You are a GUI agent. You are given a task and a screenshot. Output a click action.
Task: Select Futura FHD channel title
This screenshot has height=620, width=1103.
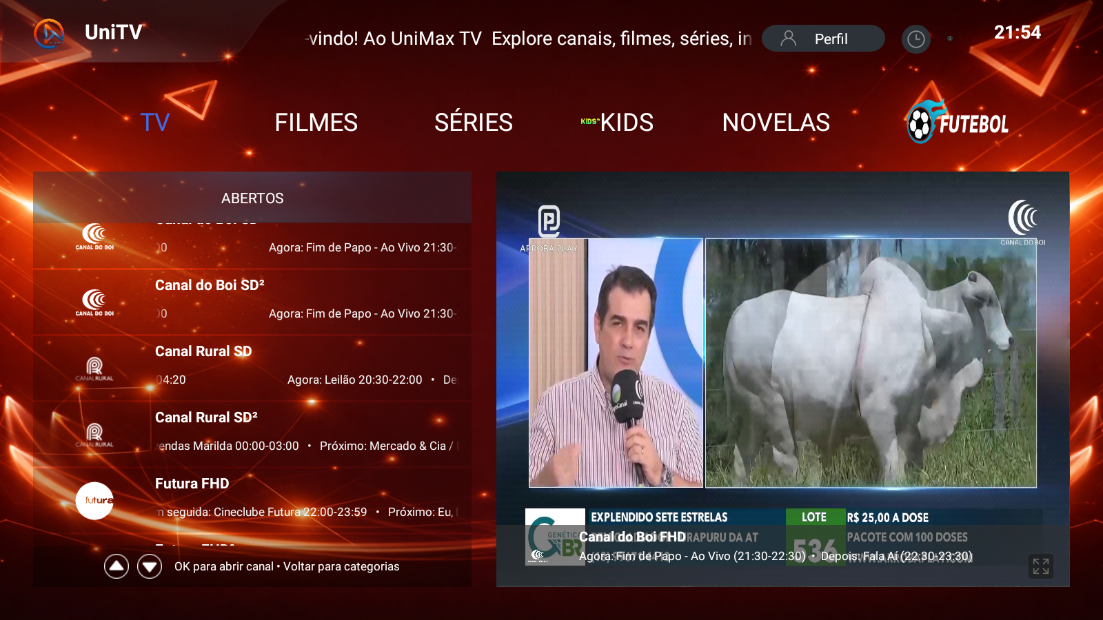[x=192, y=484]
